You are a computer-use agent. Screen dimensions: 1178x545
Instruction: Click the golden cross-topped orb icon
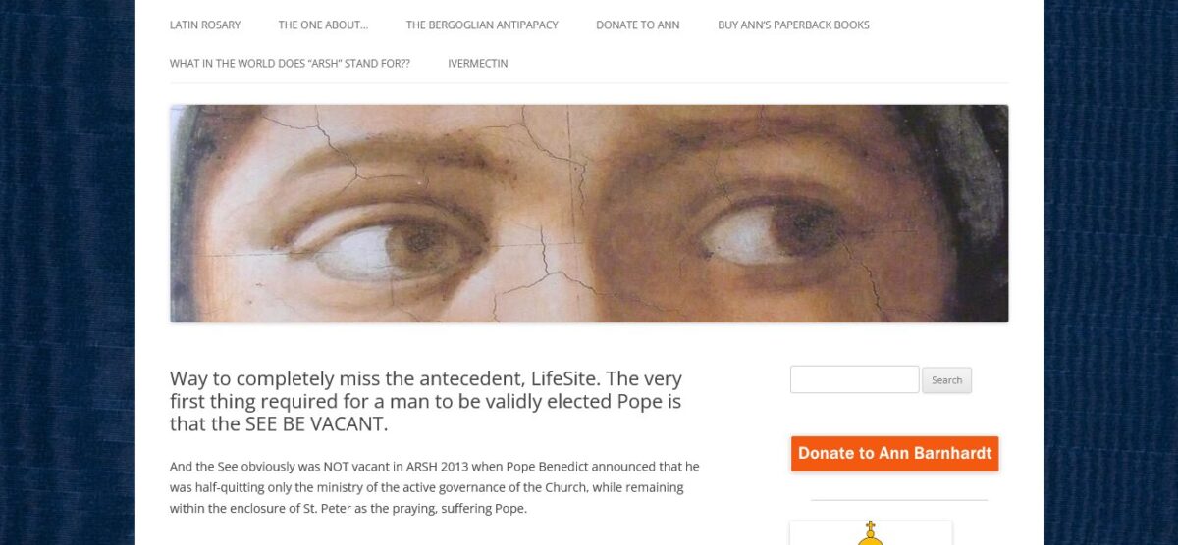[x=870, y=534]
